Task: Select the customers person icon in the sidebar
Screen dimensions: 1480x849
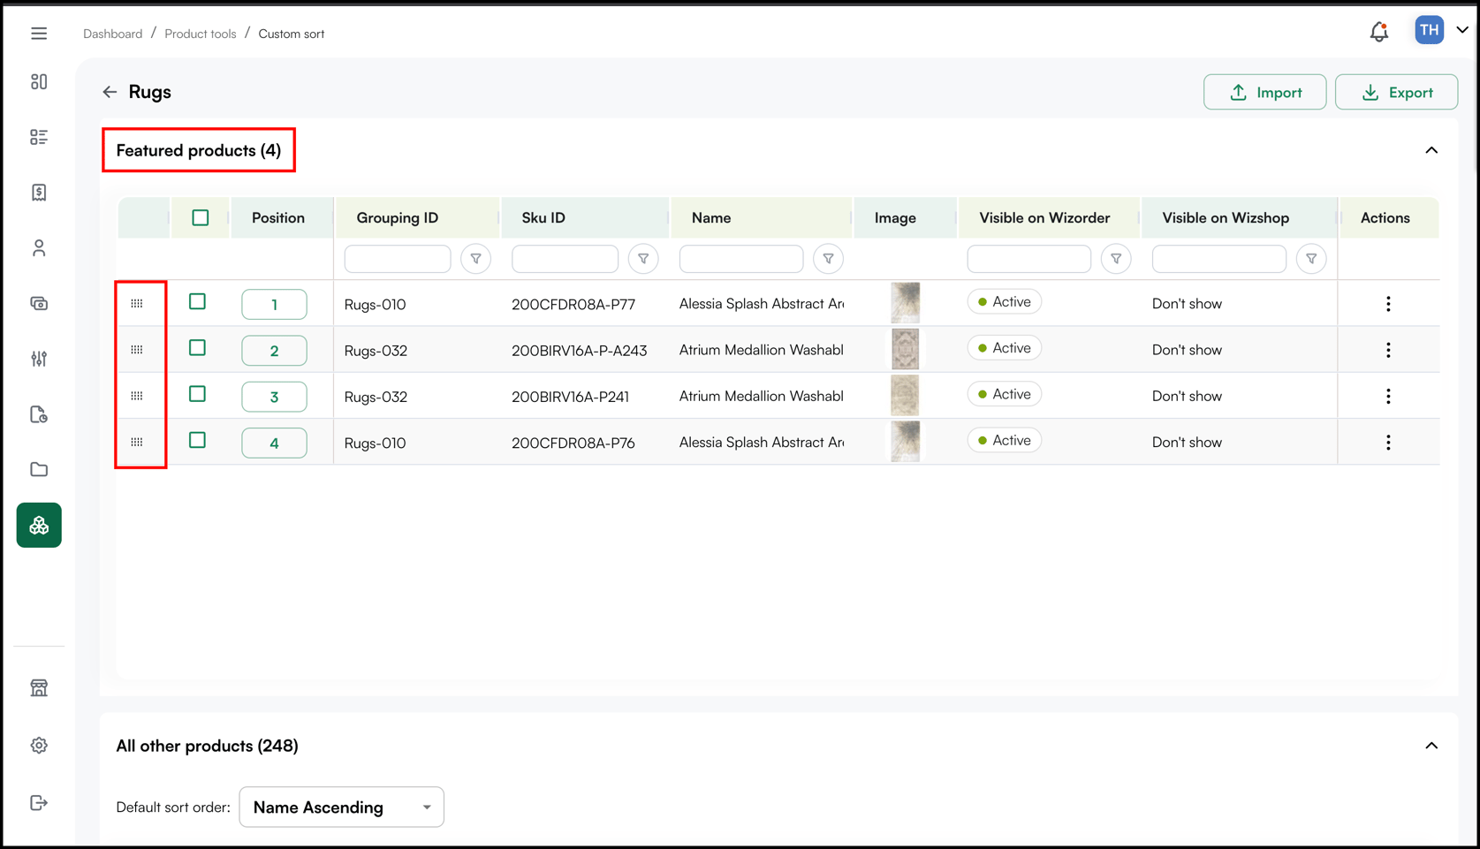Action: 39,248
